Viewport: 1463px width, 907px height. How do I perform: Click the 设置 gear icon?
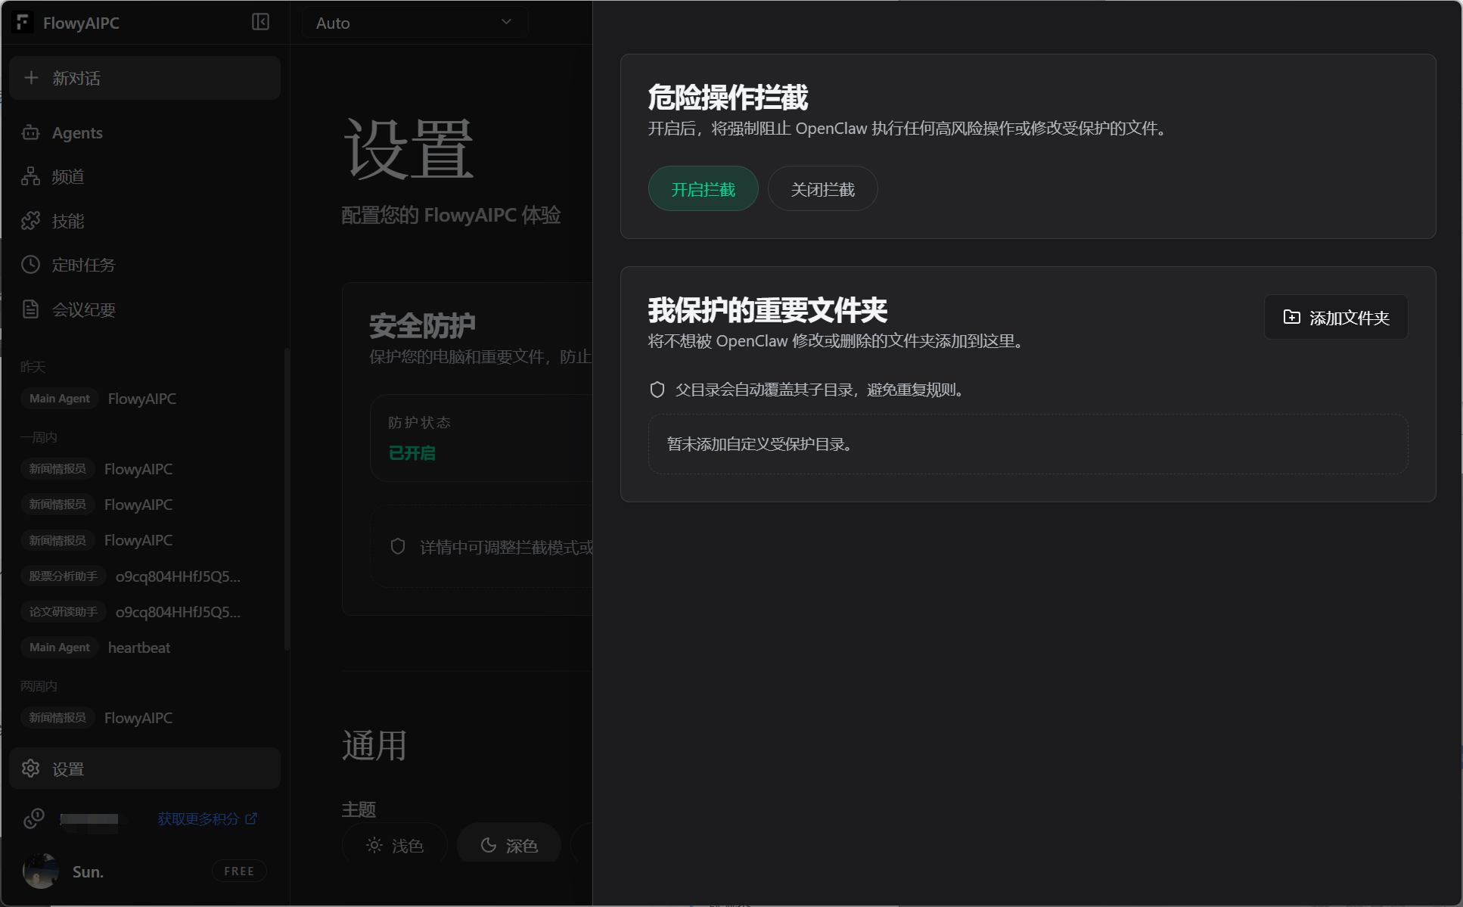31,769
